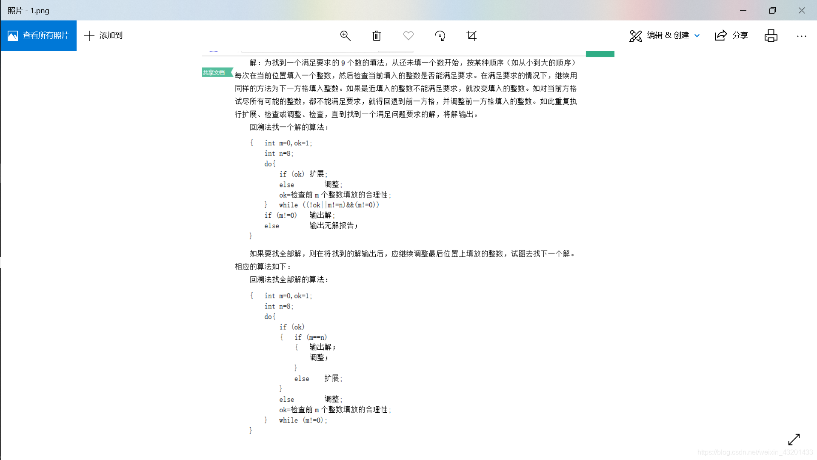The image size is (817, 460).
Task: Open the crop tool icon
Action: point(471,36)
